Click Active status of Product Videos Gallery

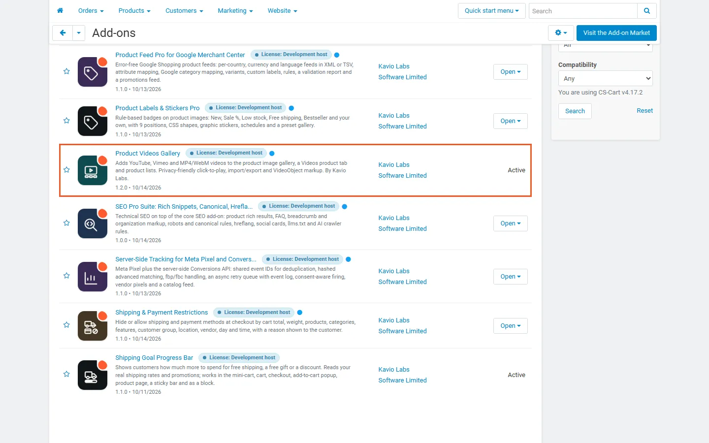click(x=516, y=170)
